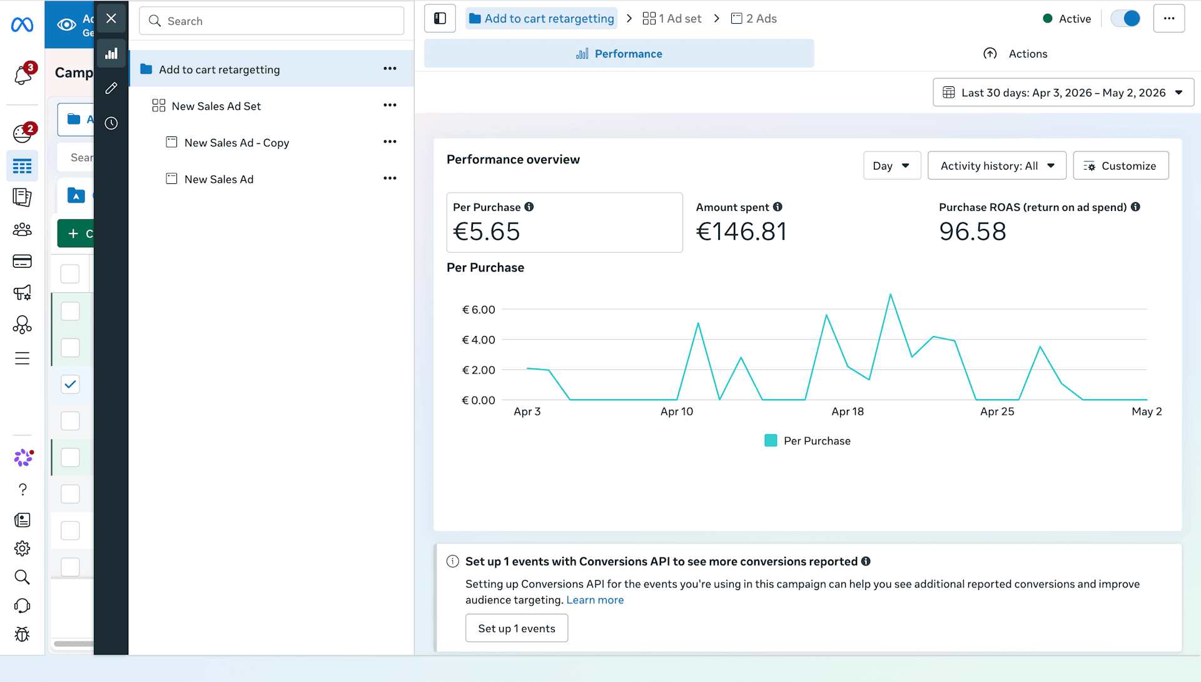This screenshot has height=682, width=1201.
Task: Click the 1 Ad set breadcrumb
Action: pos(672,18)
